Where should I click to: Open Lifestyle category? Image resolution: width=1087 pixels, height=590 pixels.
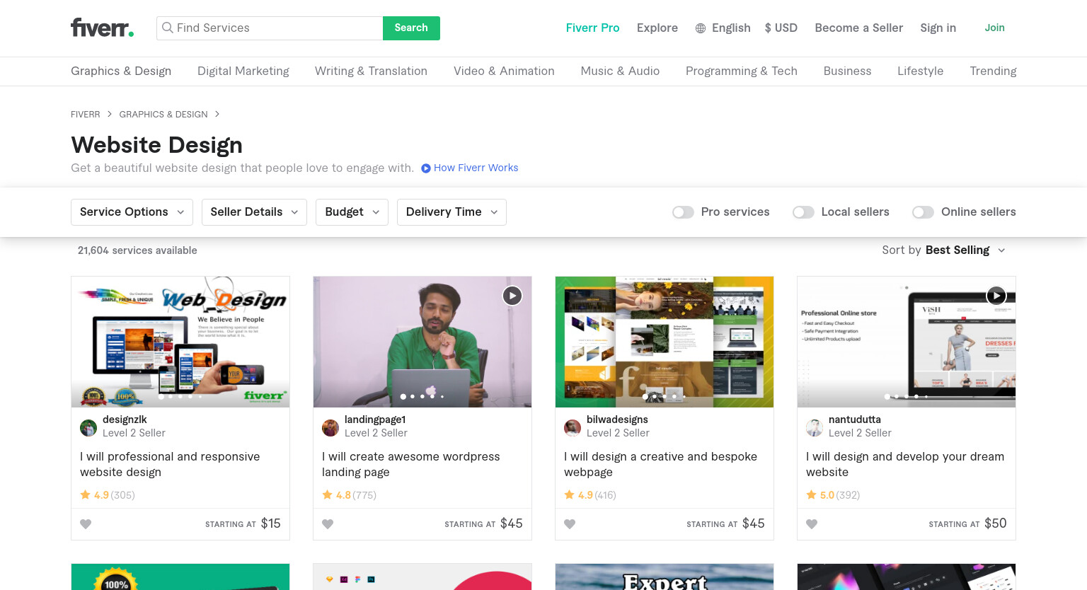(x=920, y=71)
